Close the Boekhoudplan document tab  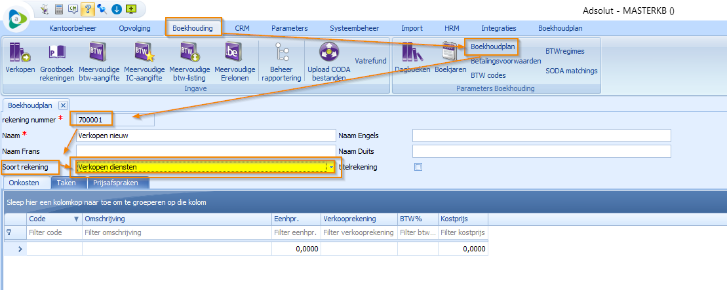coord(63,105)
